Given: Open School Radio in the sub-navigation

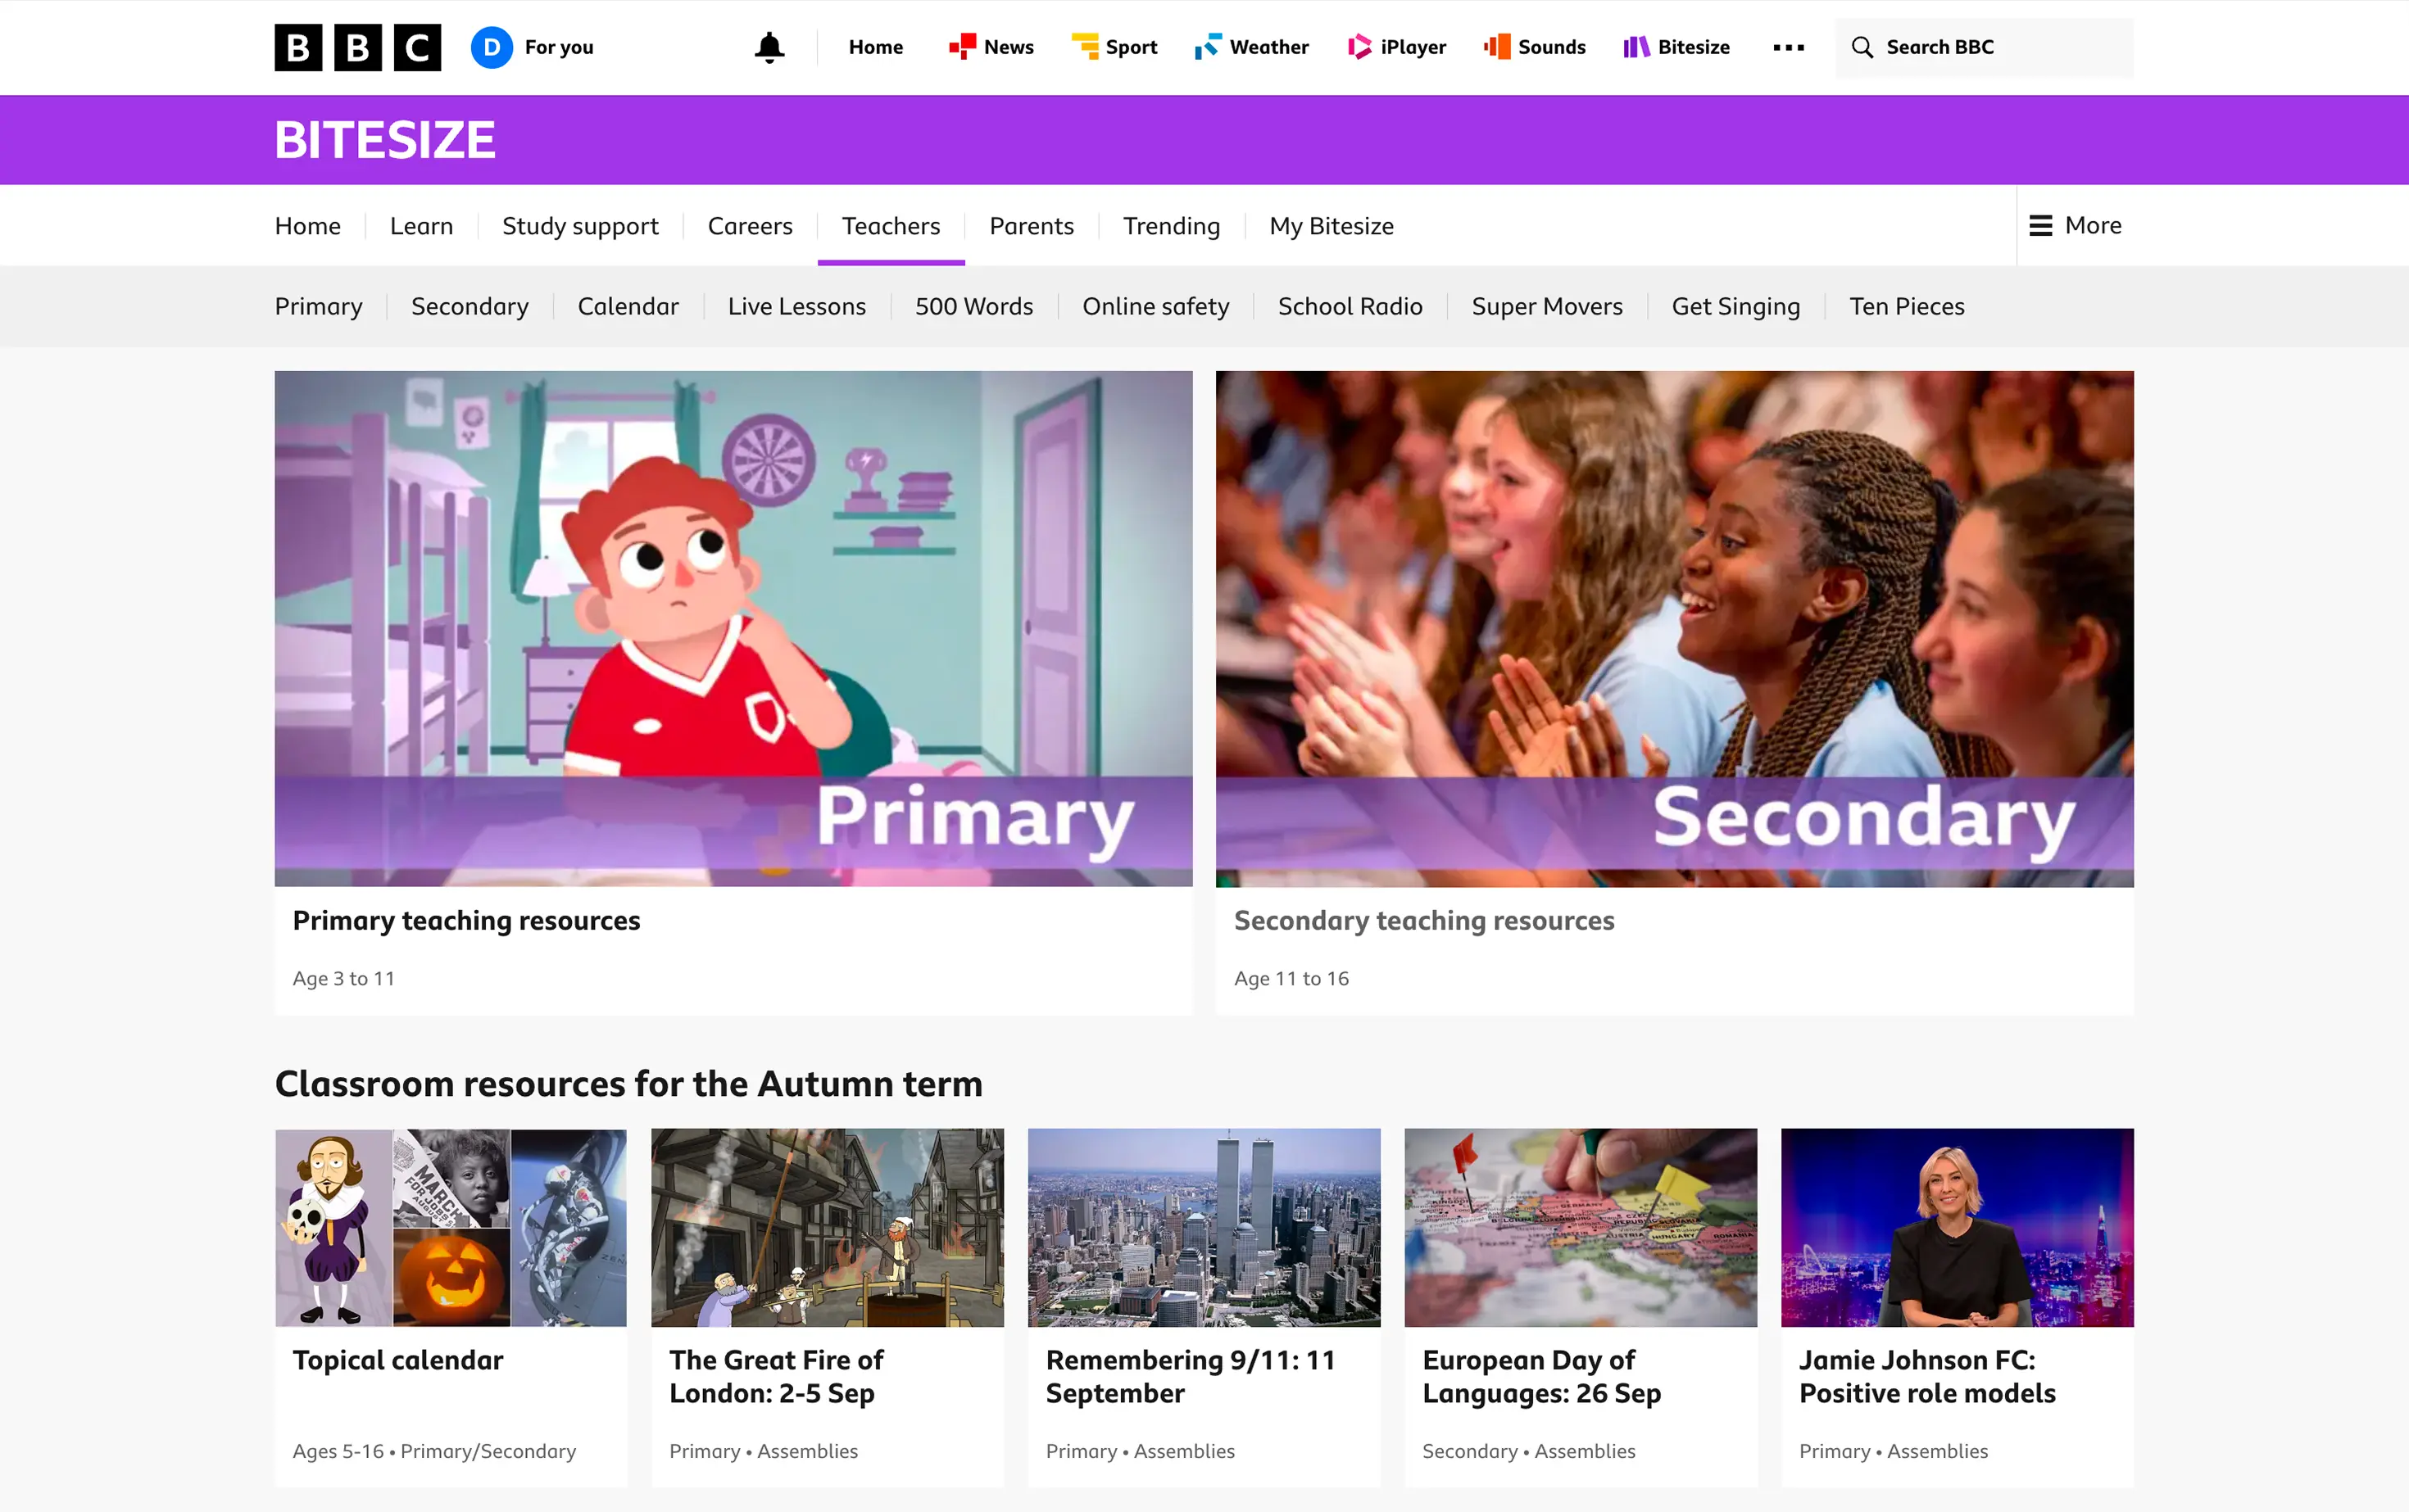Looking at the screenshot, I should tap(1350, 306).
